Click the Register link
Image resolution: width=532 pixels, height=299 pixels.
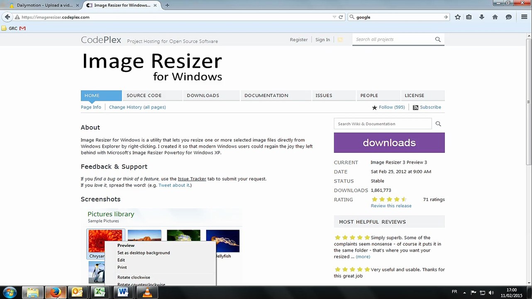(299, 40)
